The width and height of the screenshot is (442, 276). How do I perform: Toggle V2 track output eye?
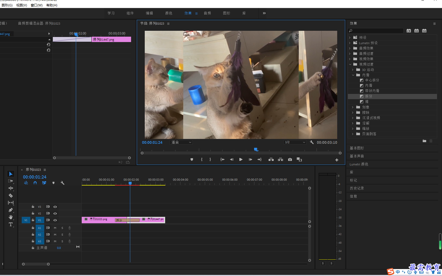[55, 213]
